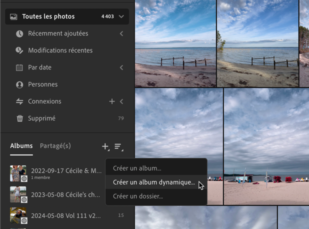Click the 4 403 photo count
Image resolution: width=309 pixels, height=229 pixels.
pos(107,16)
